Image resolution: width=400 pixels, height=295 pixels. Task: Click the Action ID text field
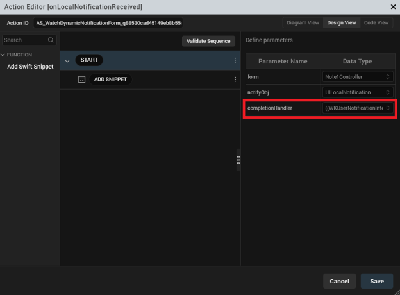pyautogui.click(x=108, y=23)
